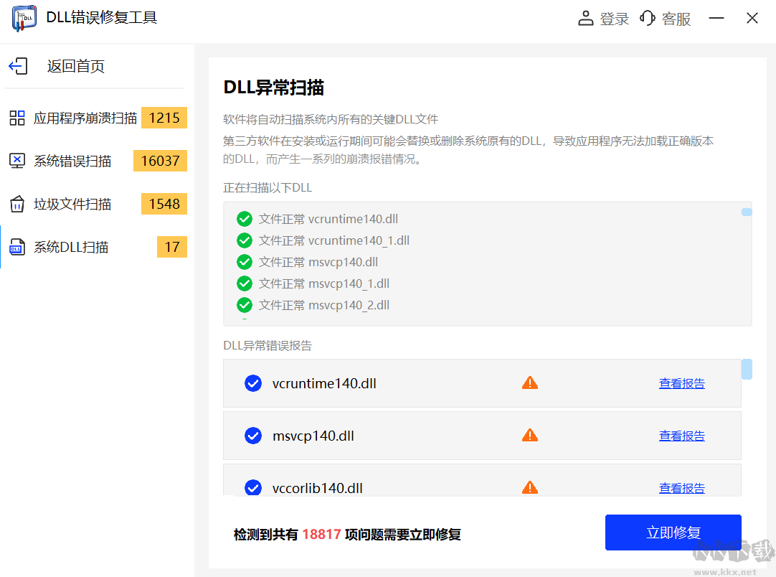Open 查看报告 for vccorlib140.dll
The height and width of the screenshot is (577, 776).
coord(682,487)
